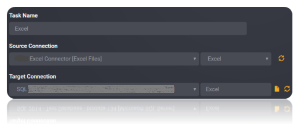Click the empty middle of source connection box

tap(147, 59)
